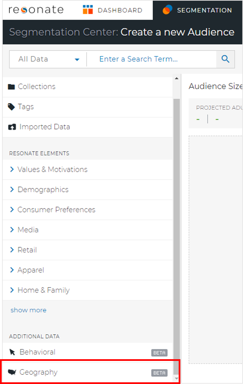The height and width of the screenshot is (384, 243).
Task: Expand the Values & Motivations chevron
Action: [x=12, y=169]
